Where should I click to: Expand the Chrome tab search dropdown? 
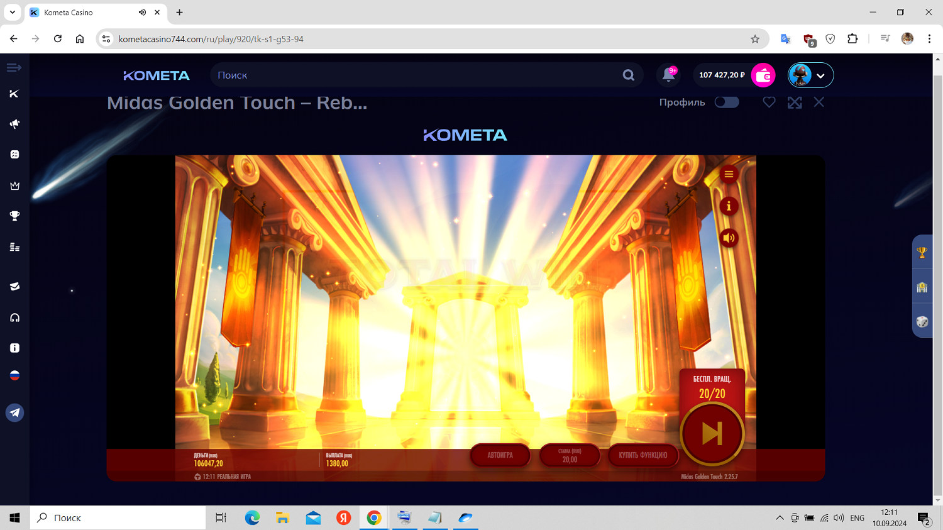[12, 13]
